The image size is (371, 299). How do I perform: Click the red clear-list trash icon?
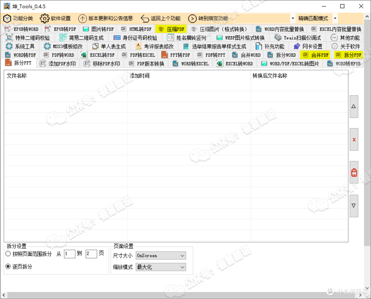pyautogui.click(x=354, y=172)
